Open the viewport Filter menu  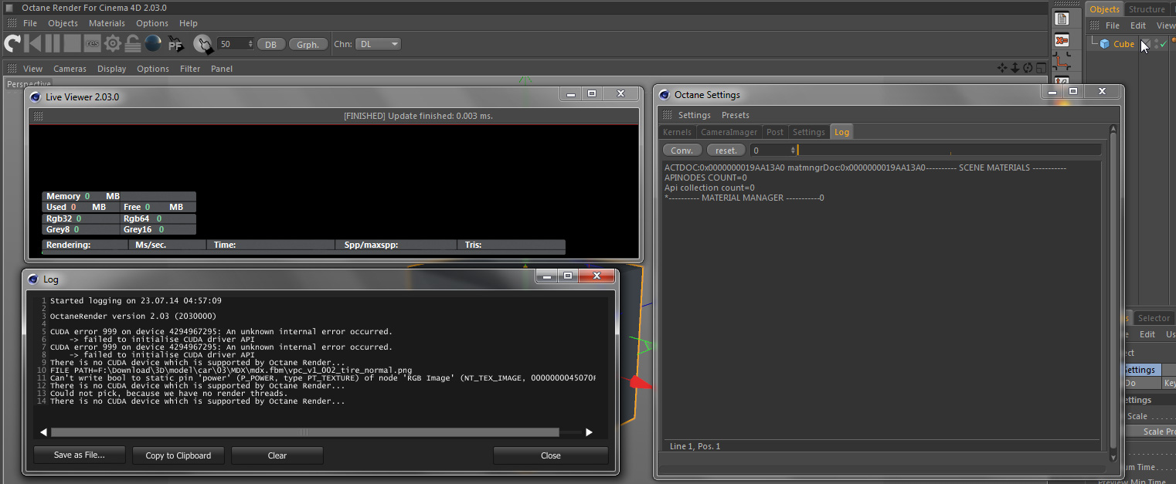[190, 69]
